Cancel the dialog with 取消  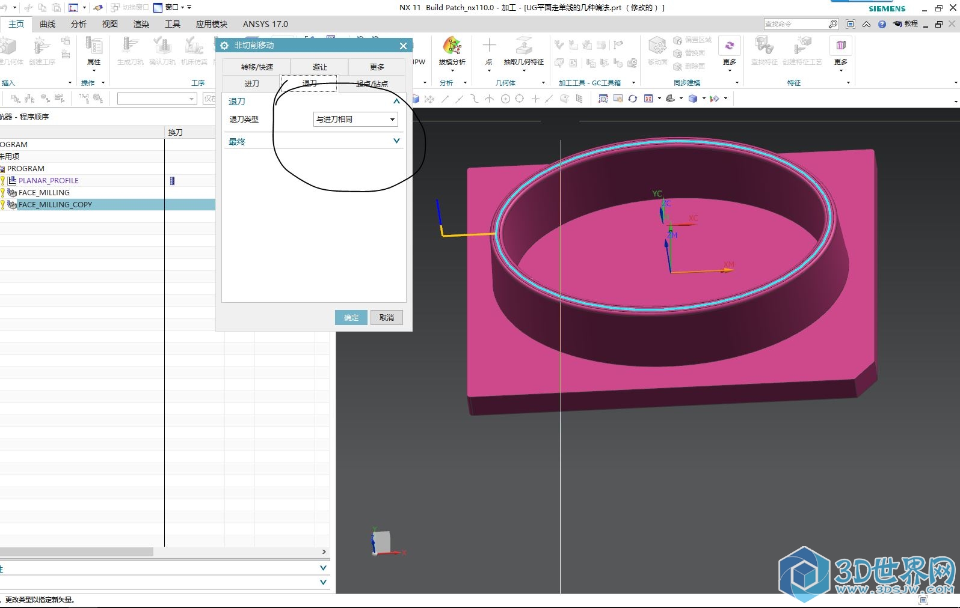point(387,318)
